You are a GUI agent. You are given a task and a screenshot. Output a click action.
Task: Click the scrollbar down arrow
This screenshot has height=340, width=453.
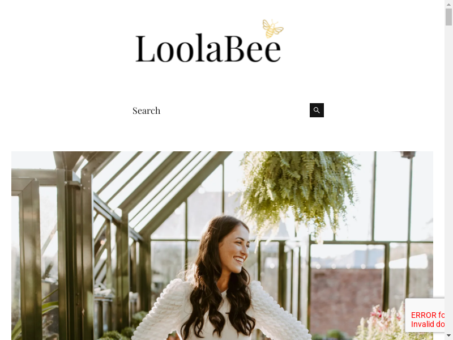point(448,336)
